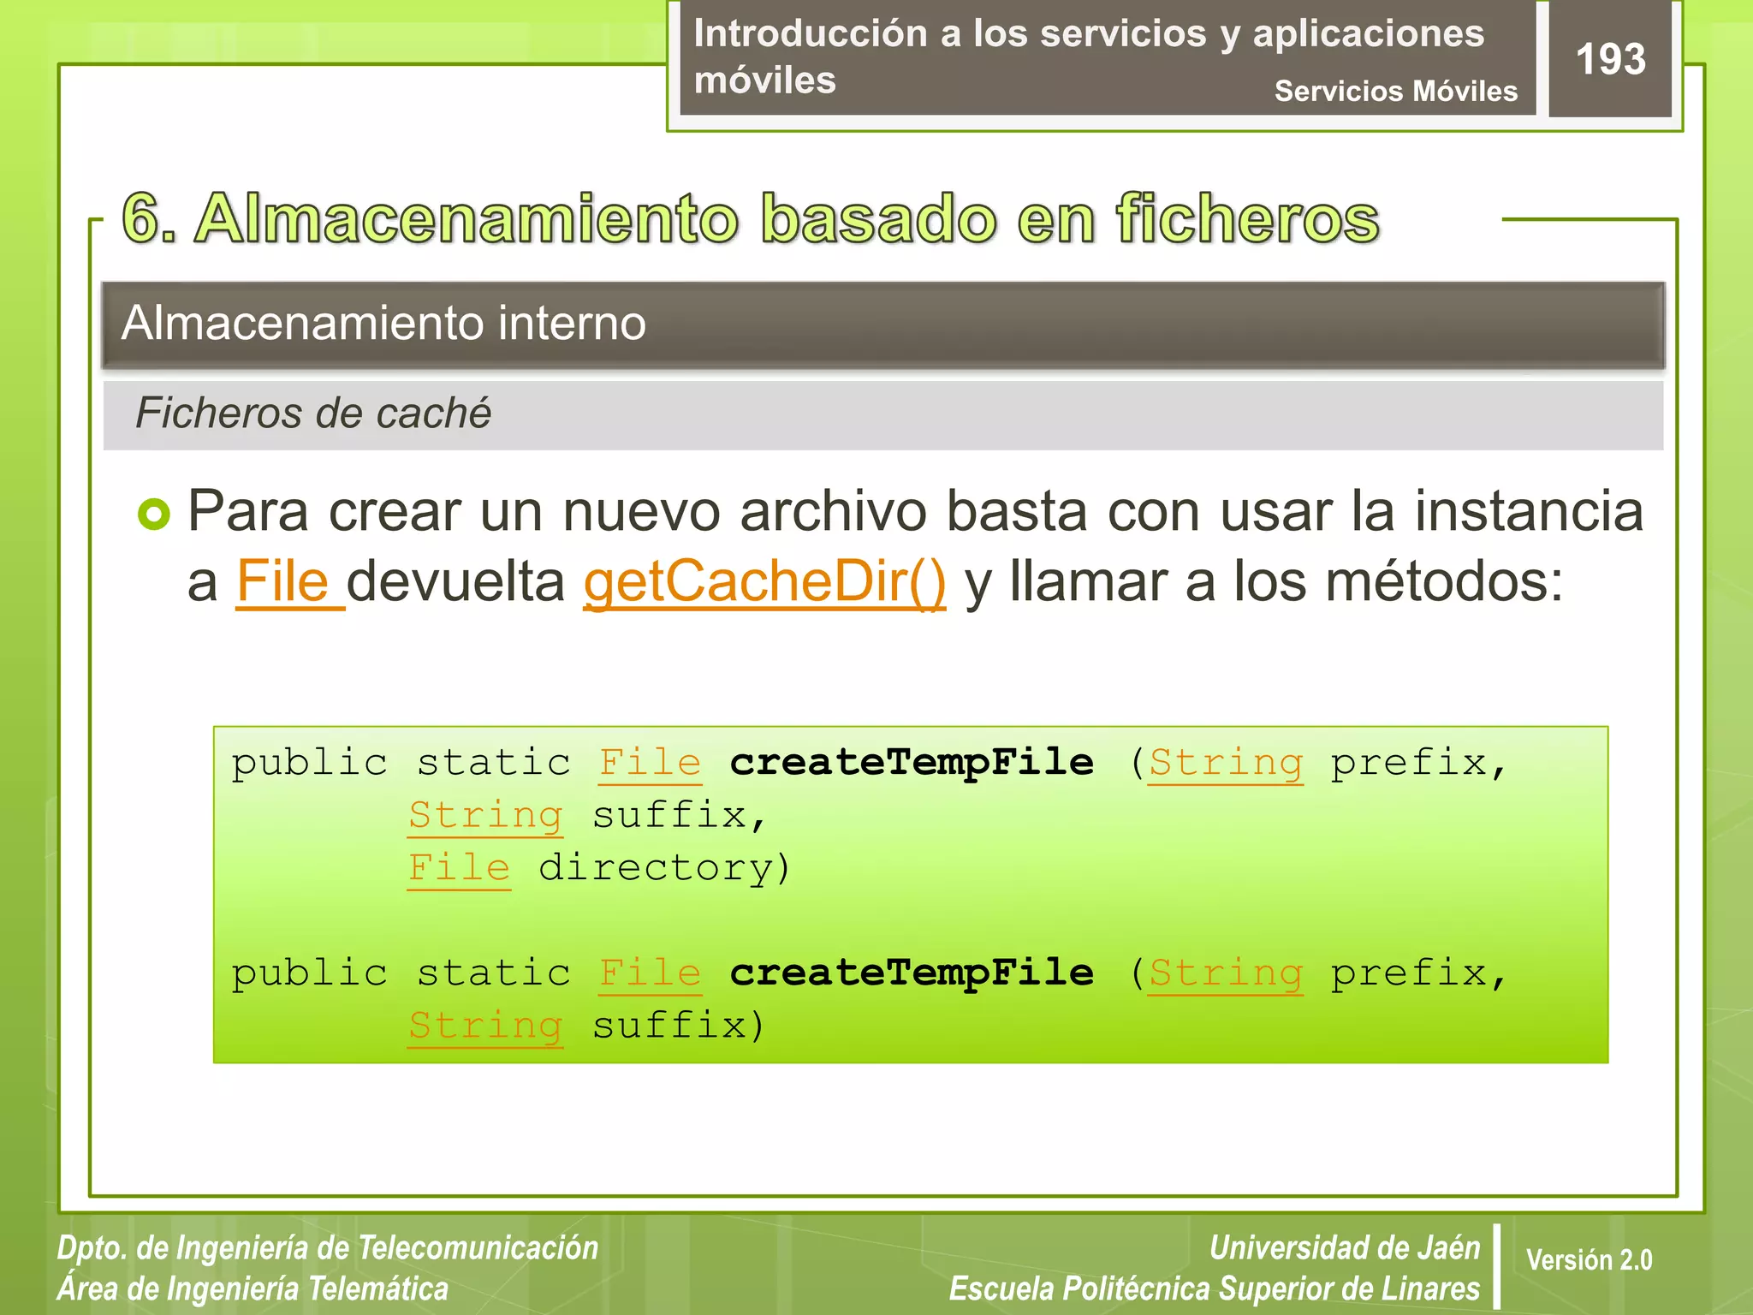Screen dimensions: 1753x1315
Task: Click the green bullet marker
Action: [x=154, y=514]
